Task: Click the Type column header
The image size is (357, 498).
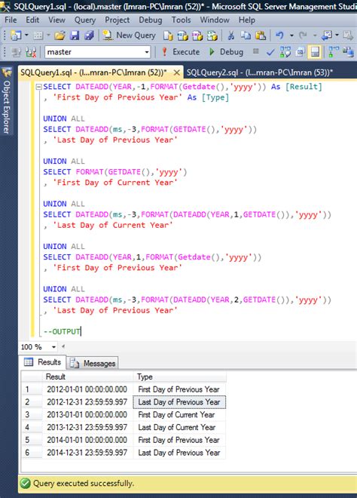Action: tap(180, 377)
